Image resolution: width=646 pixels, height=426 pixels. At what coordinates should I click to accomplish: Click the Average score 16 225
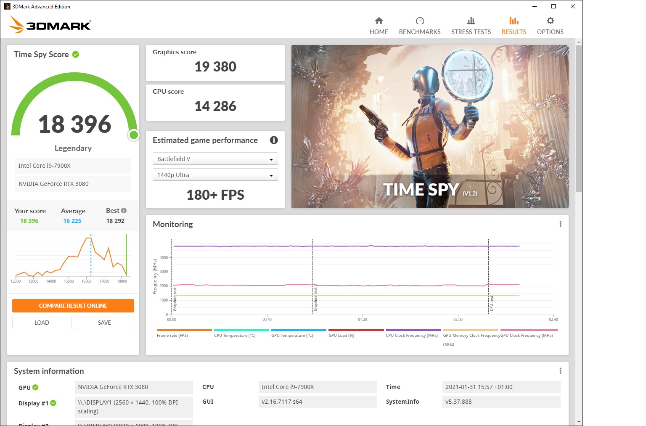(x=72, y=221)
